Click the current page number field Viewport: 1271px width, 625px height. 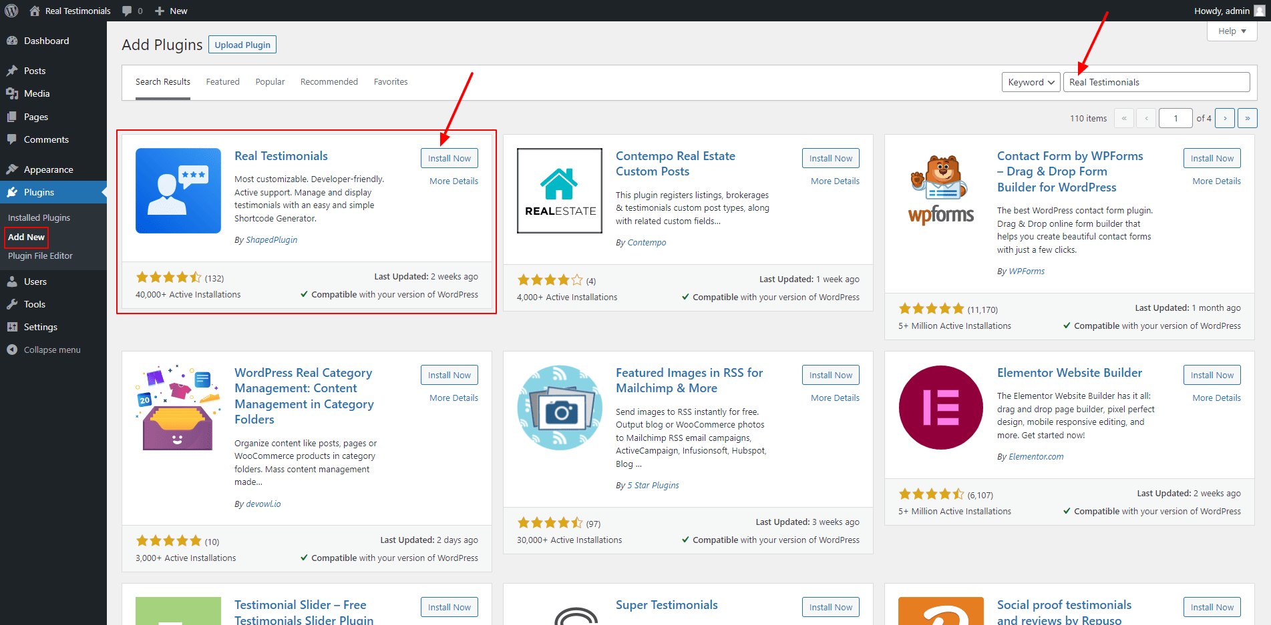(1175, 118)
